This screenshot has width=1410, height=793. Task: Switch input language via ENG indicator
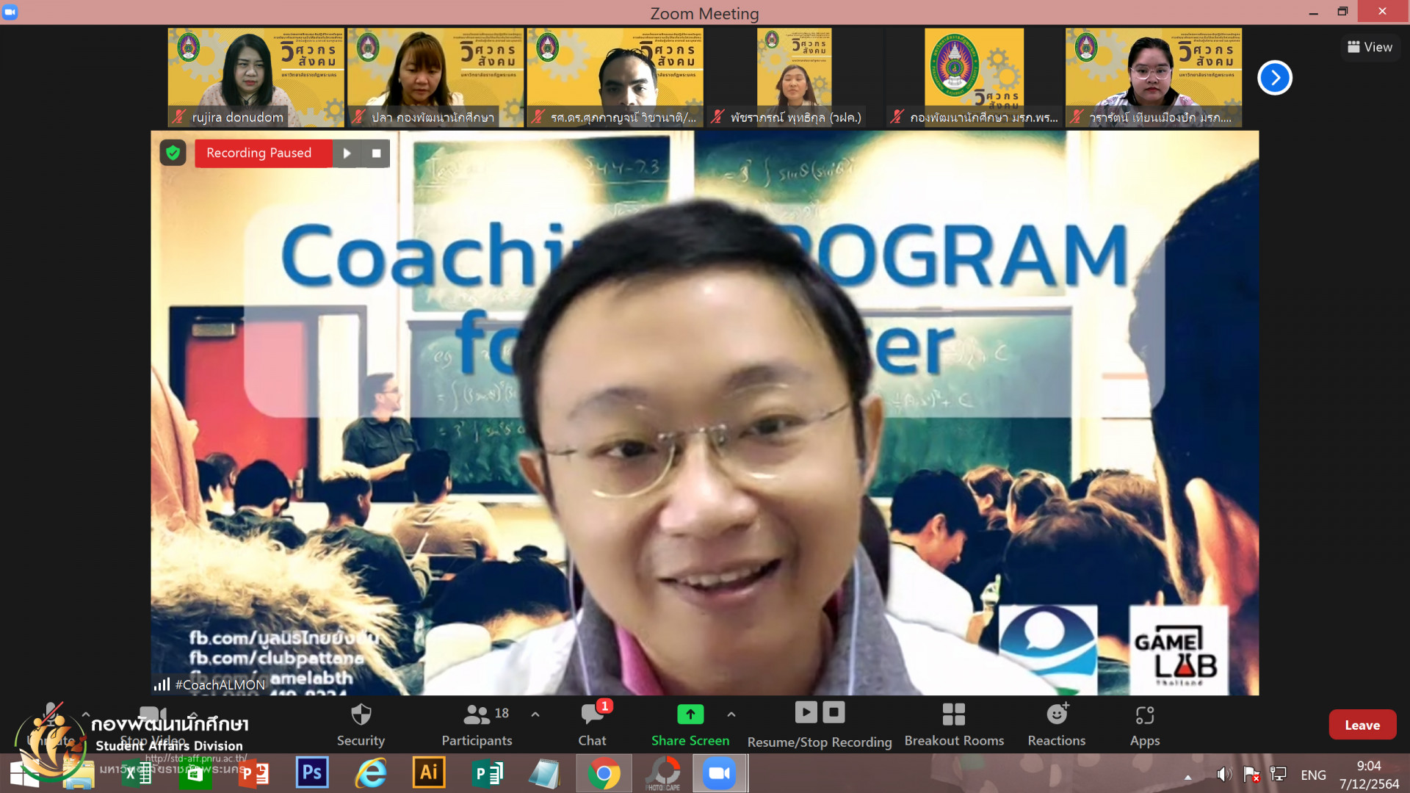tap(1313, 775)
